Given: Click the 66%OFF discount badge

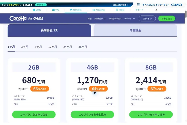Looking at the screenshot, I should [40, 89].
